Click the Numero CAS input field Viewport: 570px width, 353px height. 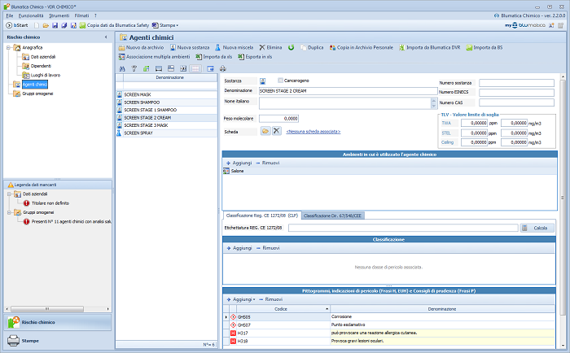click(515, 102)
